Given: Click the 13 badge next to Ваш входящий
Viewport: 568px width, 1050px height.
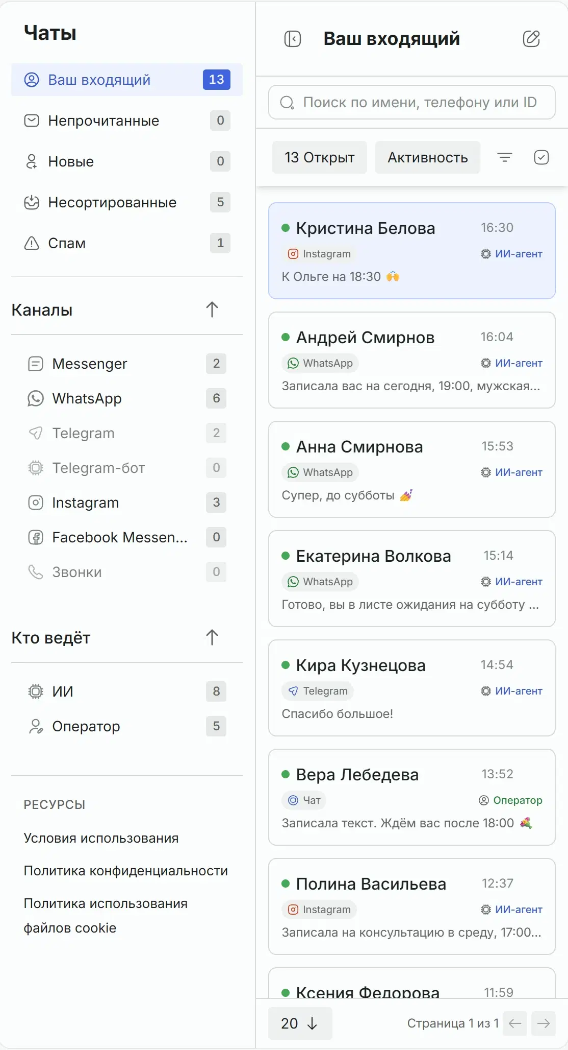Looking at the screenshot, I should pos(217,80).
